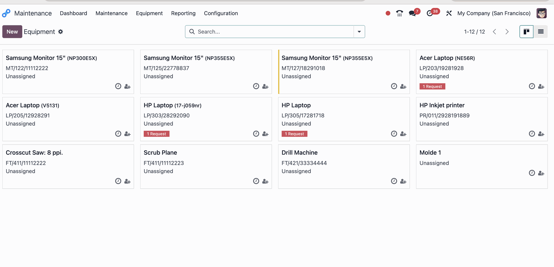This screenshot has height=267, width=554.
Task: Click the Acer Laptop (V5131) title
Action: (x=32, y=105)
